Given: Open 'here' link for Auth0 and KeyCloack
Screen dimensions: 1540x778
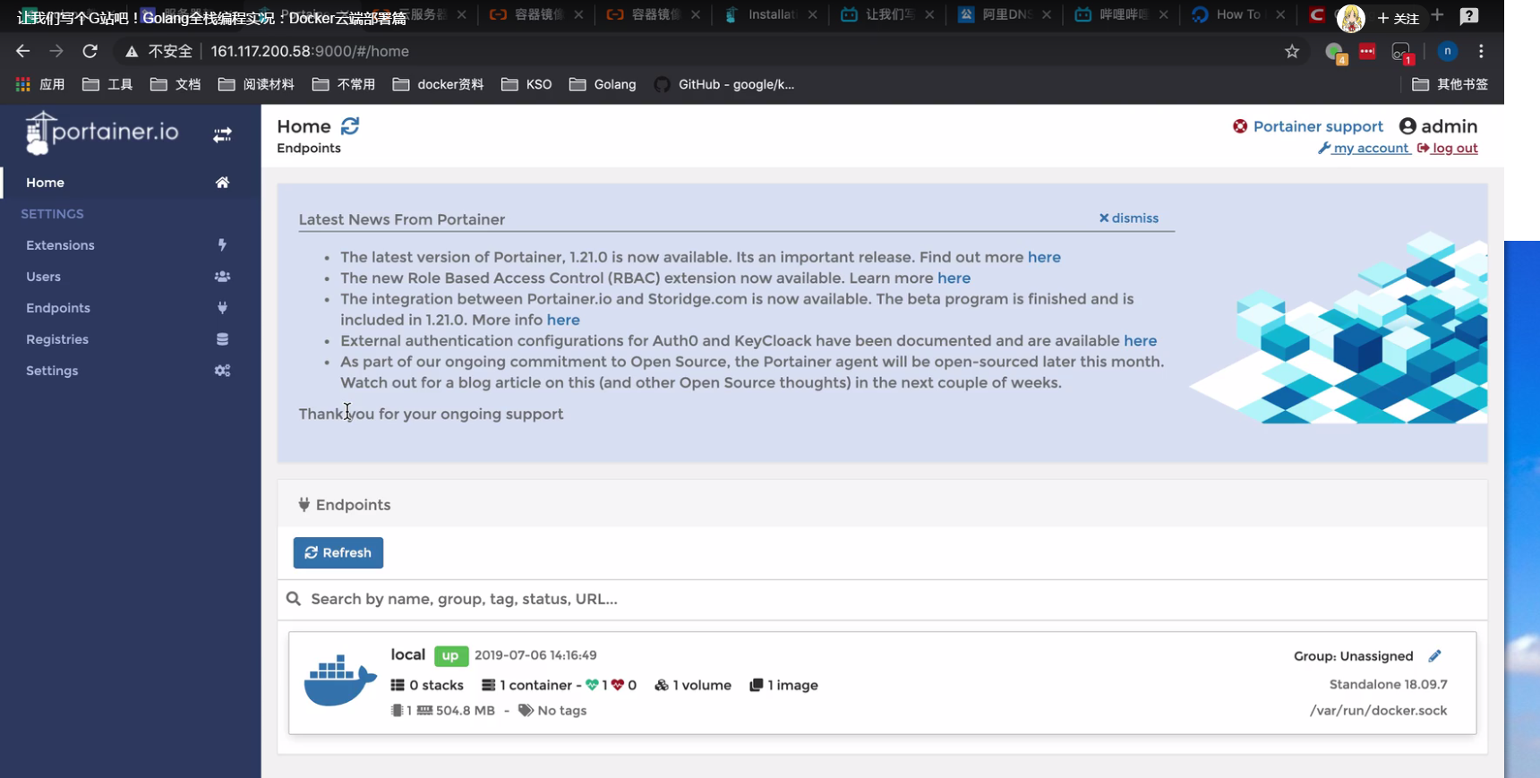Looking at the screenshot, I should tap(1140, 341).
